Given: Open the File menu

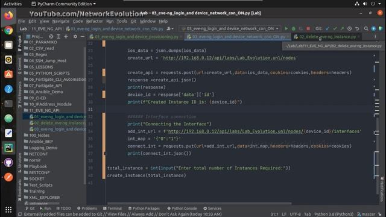Looking at the screenshot, I should 22,21.
